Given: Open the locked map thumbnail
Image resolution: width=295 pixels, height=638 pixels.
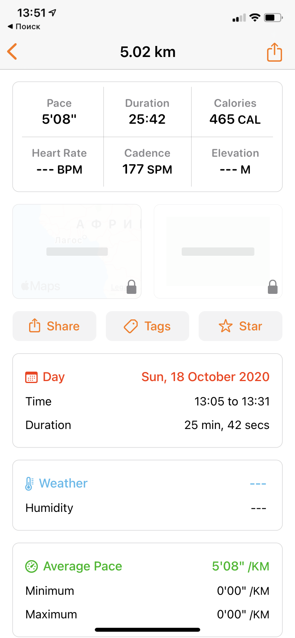Looking at the screenshot, I should point(77,251).
